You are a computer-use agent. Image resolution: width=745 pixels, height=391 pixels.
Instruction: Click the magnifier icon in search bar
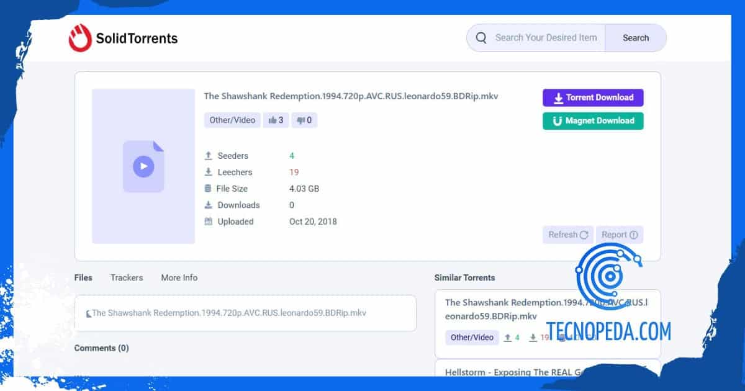point(481,38)
